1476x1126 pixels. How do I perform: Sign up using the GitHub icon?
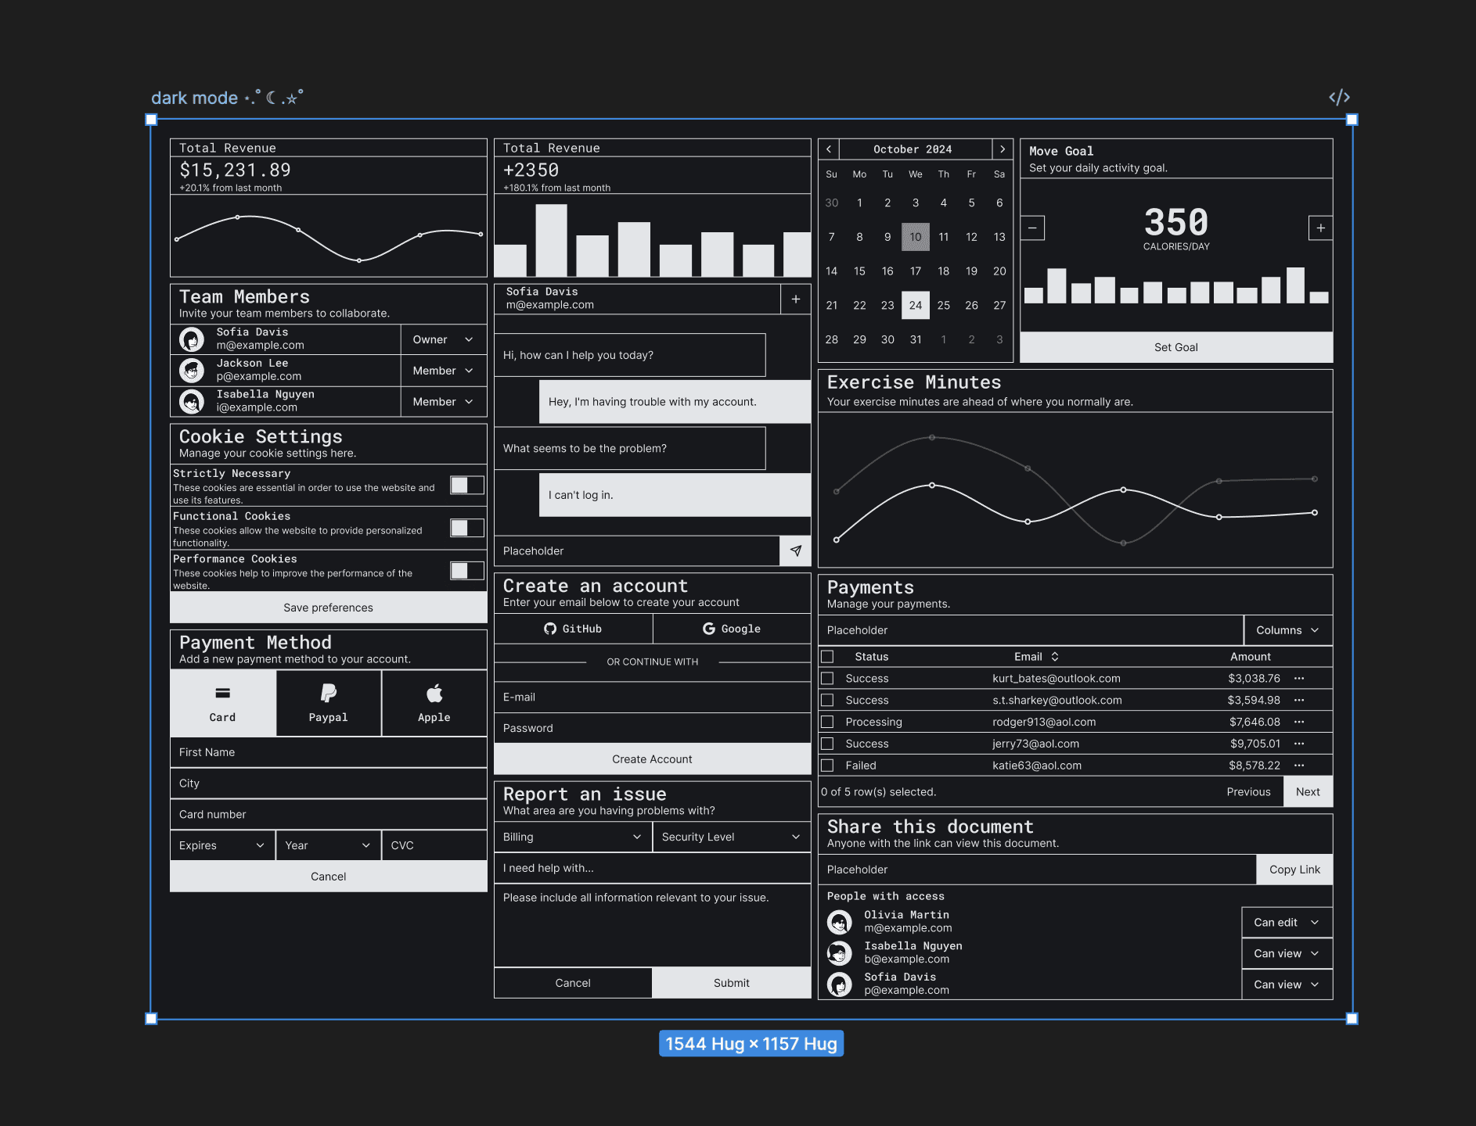[x=551, y=629]
